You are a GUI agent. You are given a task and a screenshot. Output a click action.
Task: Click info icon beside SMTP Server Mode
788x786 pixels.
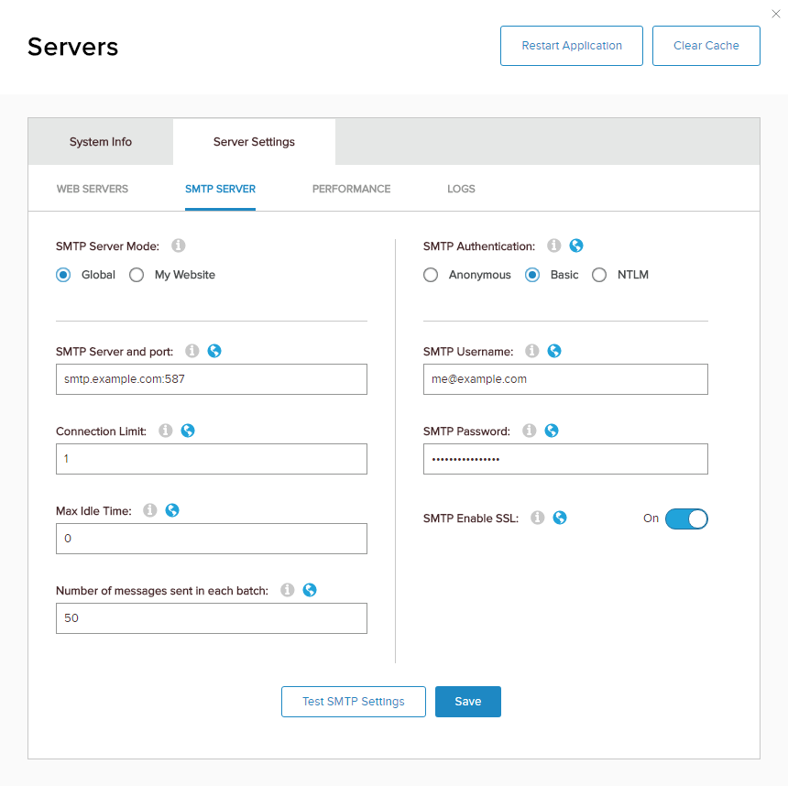pyautogui.click(x=179, y=246)
